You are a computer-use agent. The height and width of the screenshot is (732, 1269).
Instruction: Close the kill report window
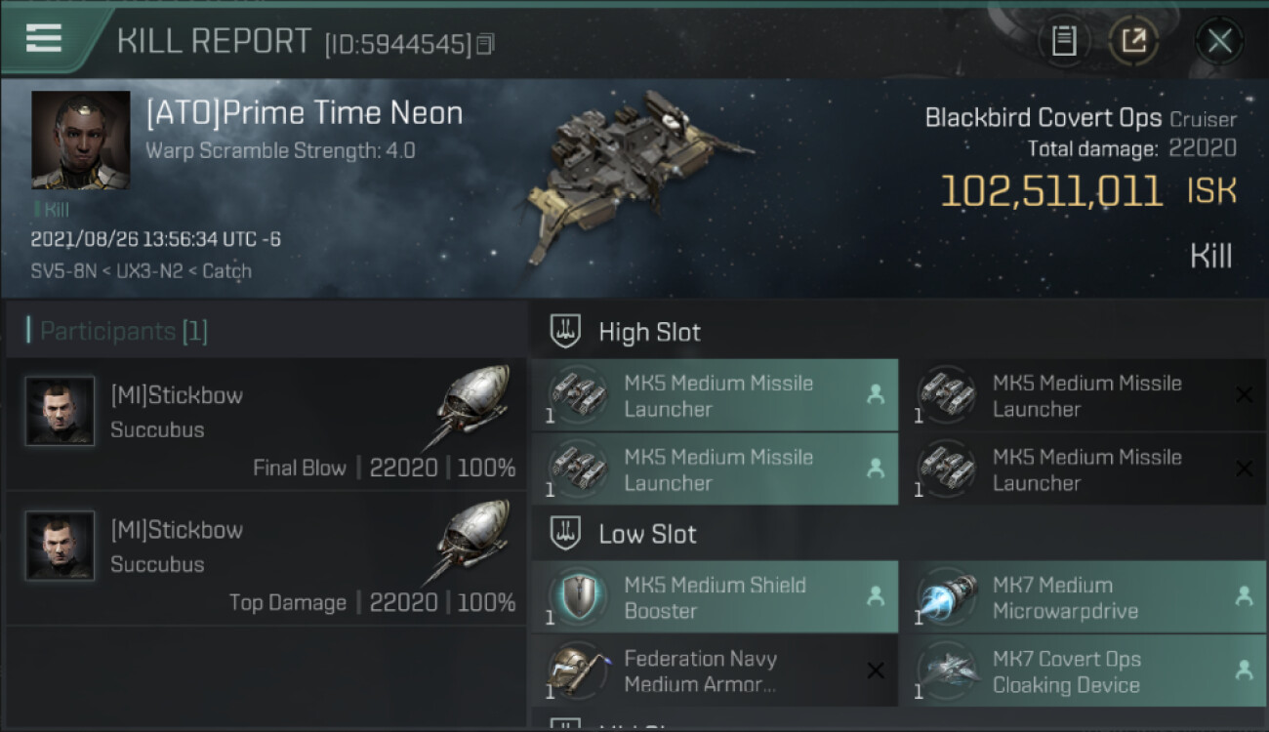[1219, 41]
